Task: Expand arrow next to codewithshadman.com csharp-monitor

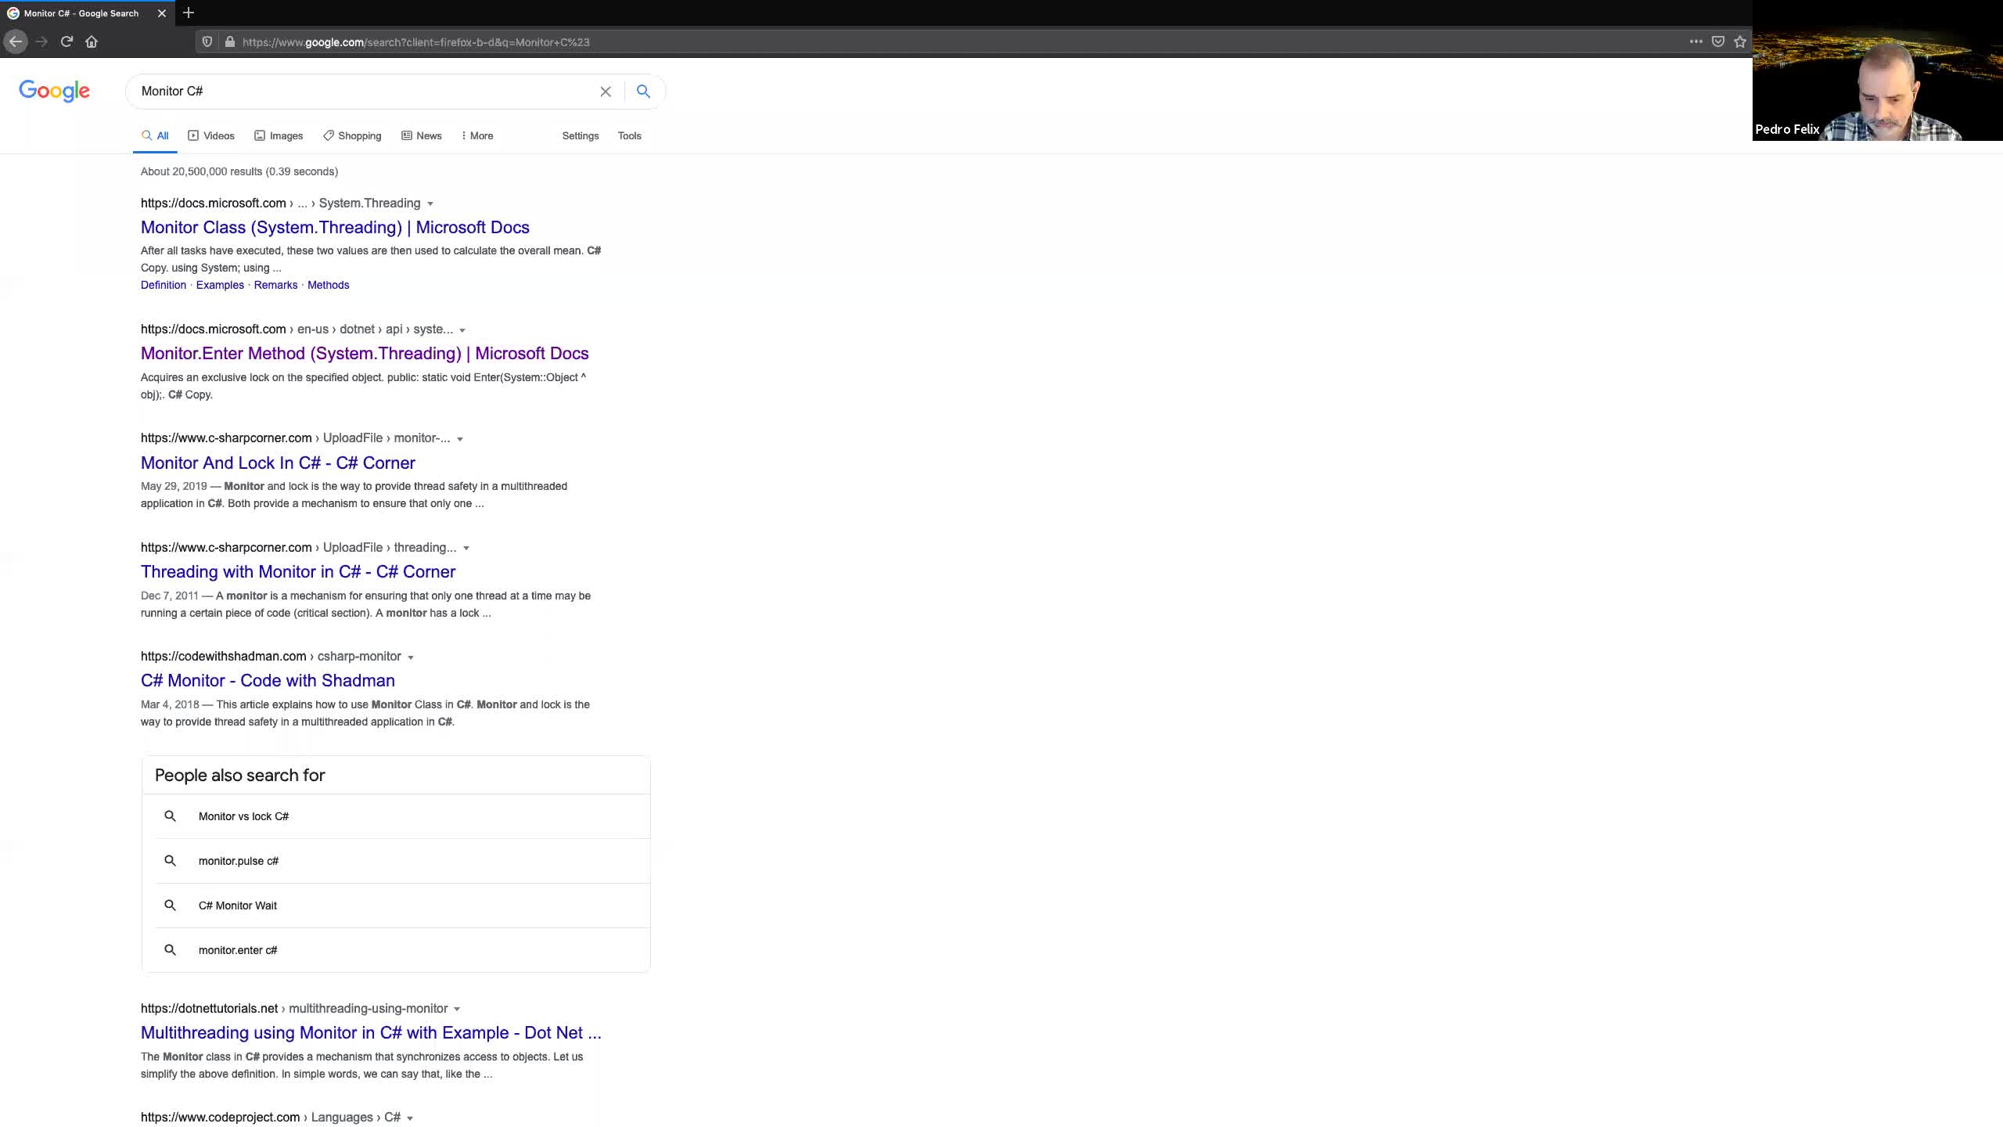Action: click(x=411, y=657)
